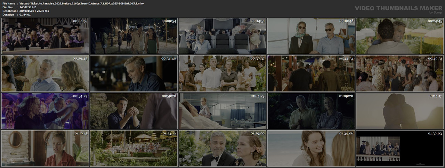Click the file name ending in BOMBARDiERS.mkv
Screen dimensions: 445x168
82,3
